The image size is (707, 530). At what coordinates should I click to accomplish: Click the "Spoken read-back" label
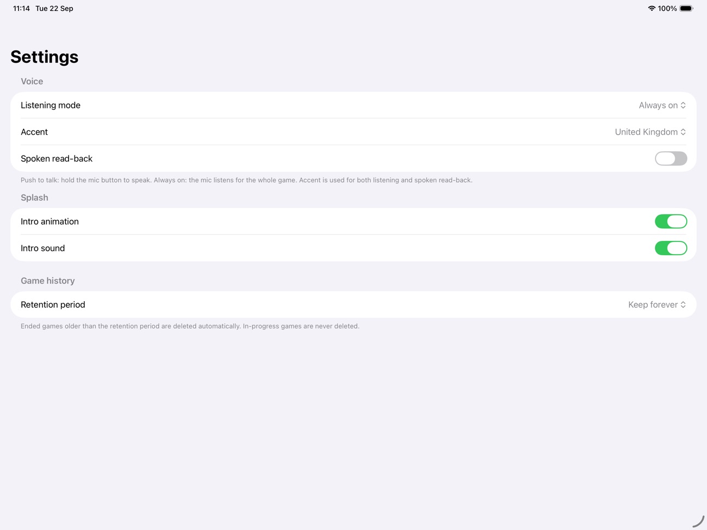click(x=56, y=159)
